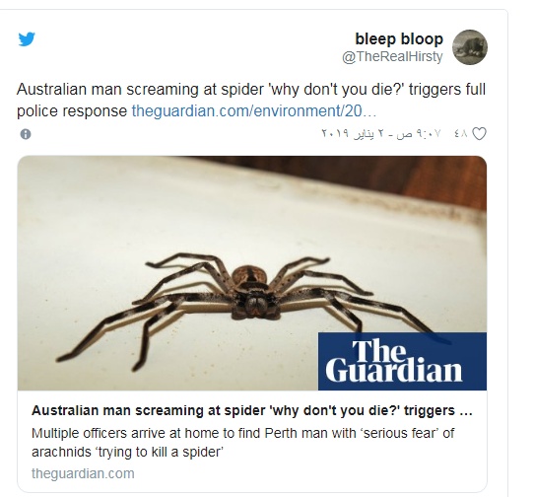Open the card headline about the Australian man

(252, 410)
